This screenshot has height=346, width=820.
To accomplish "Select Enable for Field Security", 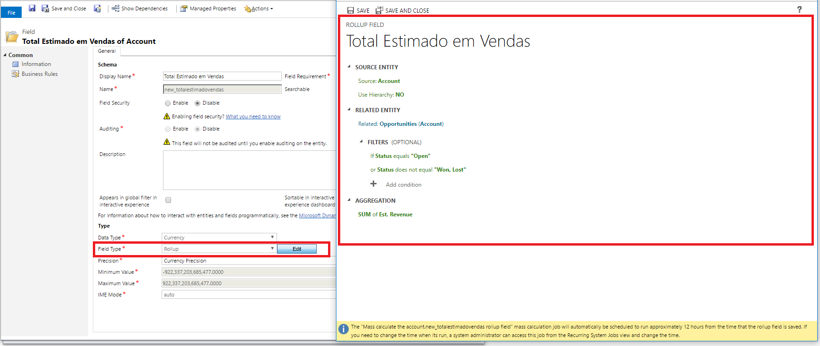I will coord(168,103).
